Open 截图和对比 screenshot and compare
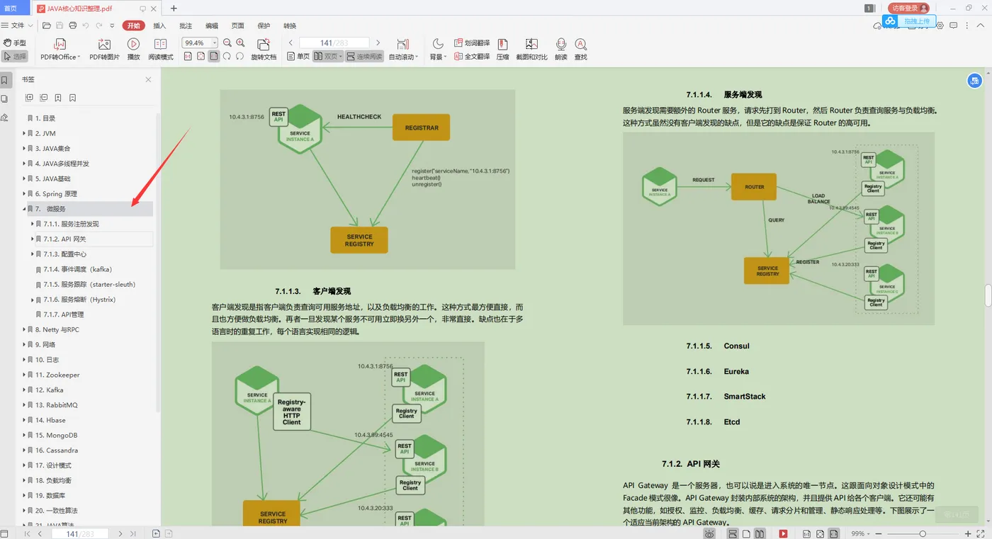 click(x=531, y=49)
